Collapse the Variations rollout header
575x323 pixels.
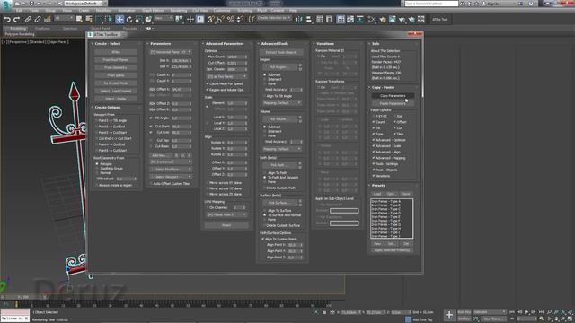pos(325,44)
